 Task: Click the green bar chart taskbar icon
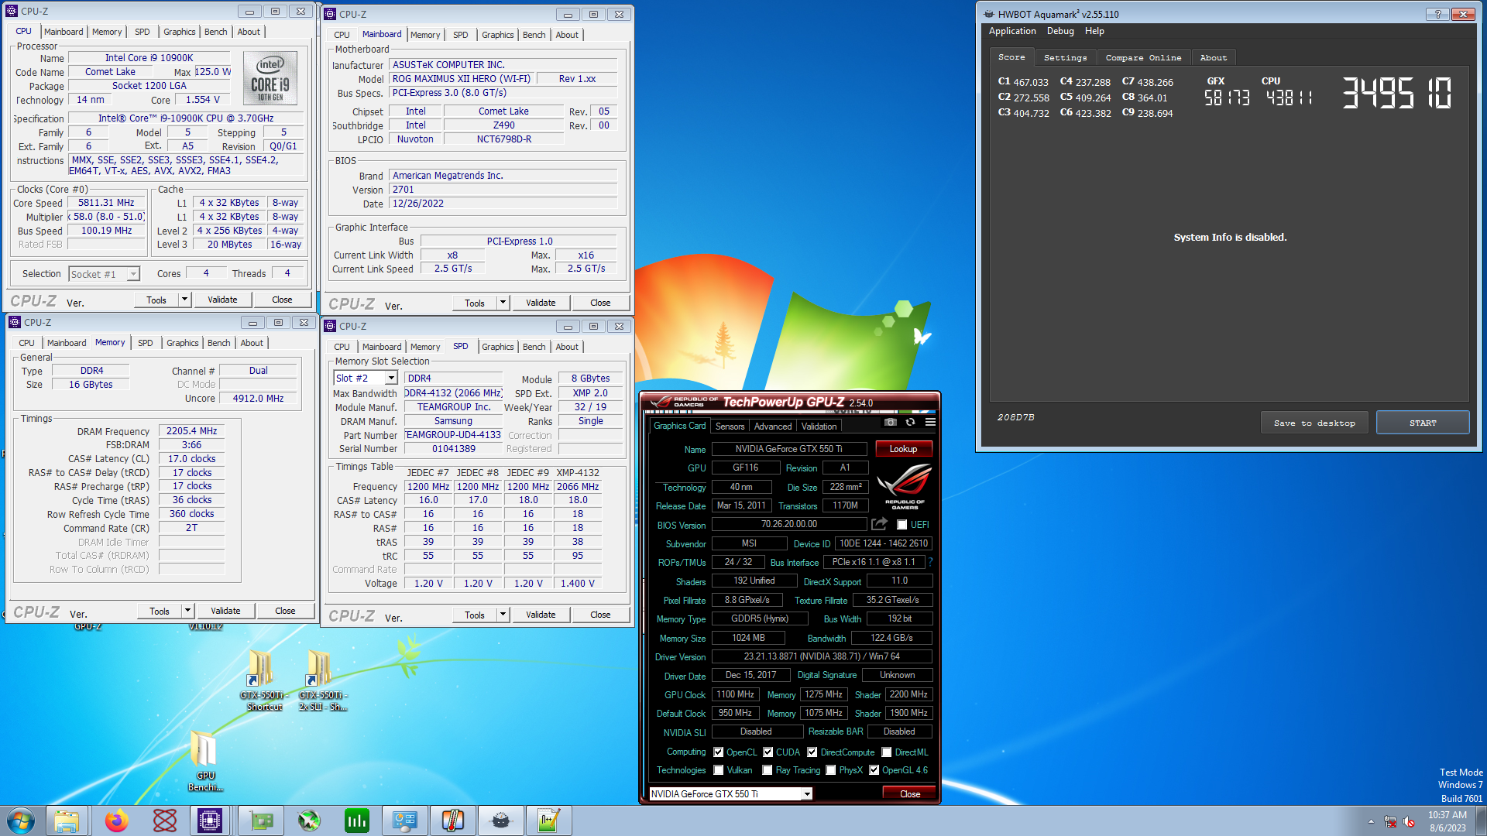click(357, 821)
